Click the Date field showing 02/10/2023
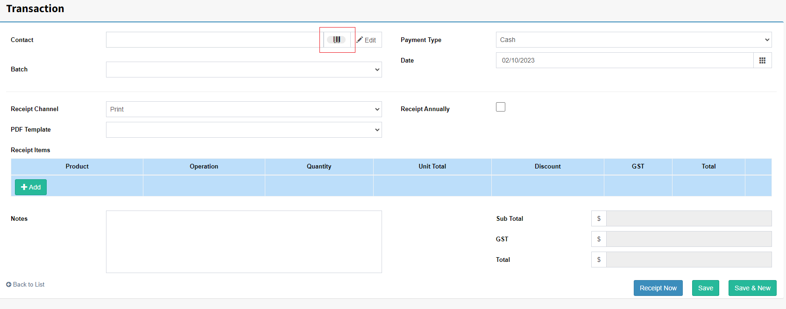This screenshot has height=309, width=786. pos(625,60)
